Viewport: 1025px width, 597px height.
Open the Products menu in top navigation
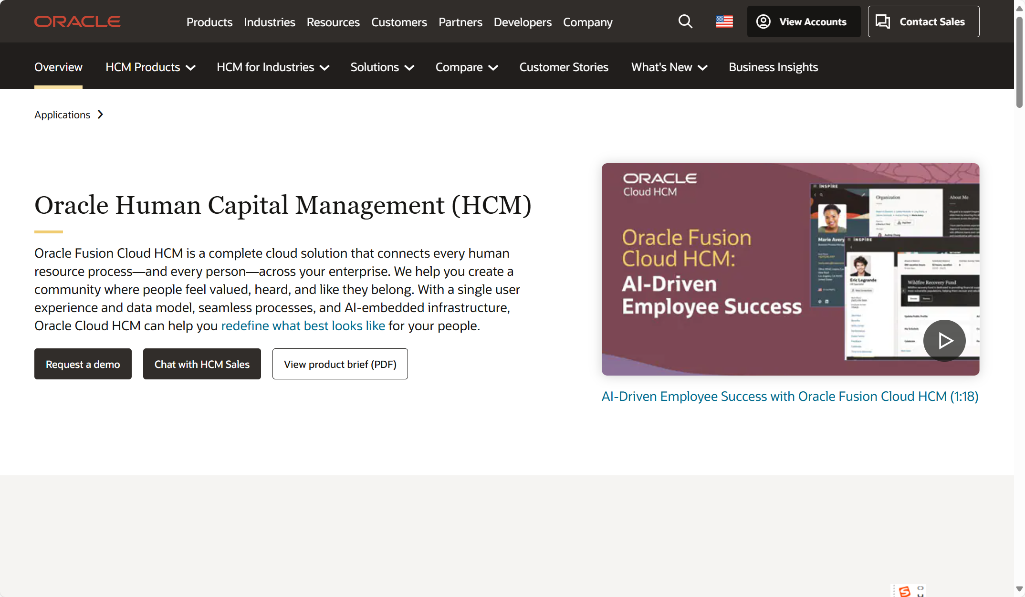209,22
